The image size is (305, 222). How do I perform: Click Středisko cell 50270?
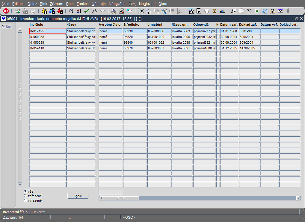click(135, 48)
